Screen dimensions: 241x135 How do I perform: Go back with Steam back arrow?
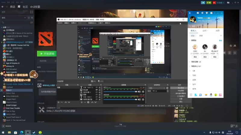3,7
